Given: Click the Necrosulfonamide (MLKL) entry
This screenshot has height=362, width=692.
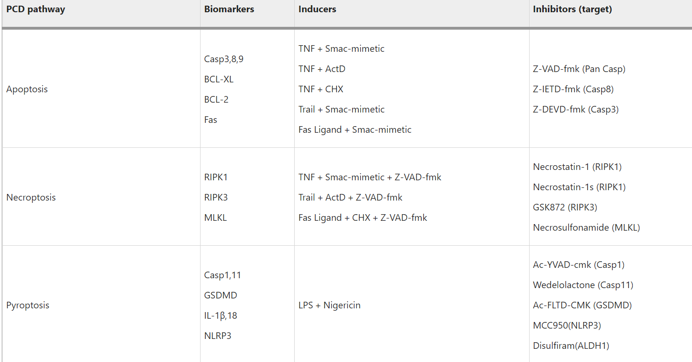Looking at the screenshot, I should click(586, 228).
